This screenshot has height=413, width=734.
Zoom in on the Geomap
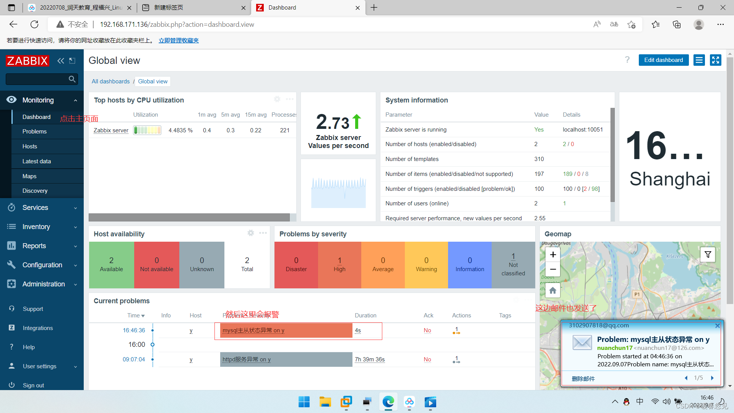click(x=553, y=255)
